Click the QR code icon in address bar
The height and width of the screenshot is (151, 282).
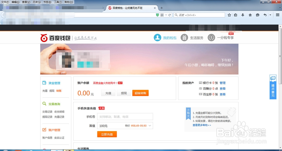tap(162, 15)
